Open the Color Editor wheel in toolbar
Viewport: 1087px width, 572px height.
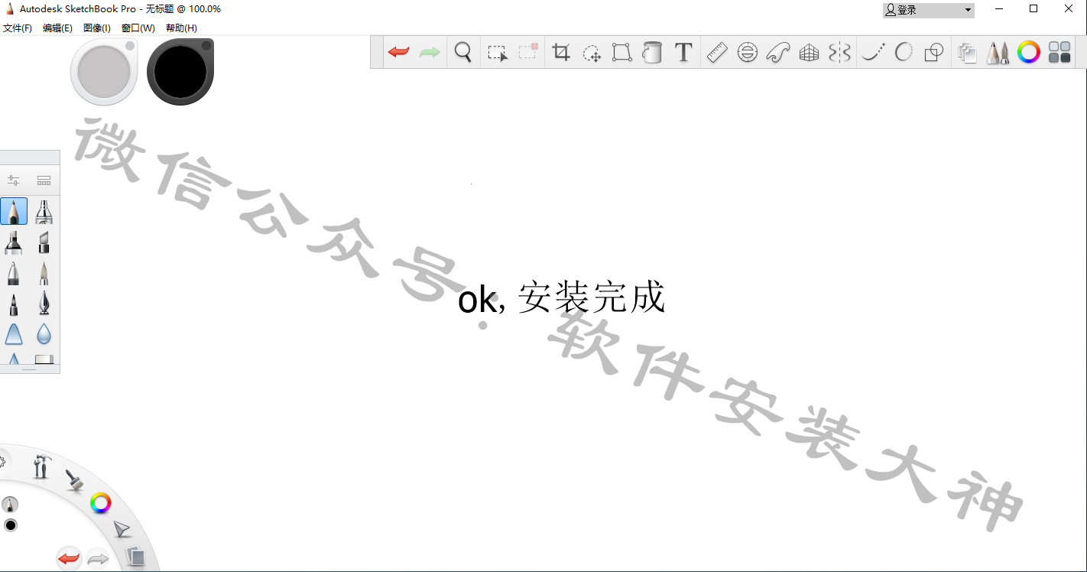1029,52
